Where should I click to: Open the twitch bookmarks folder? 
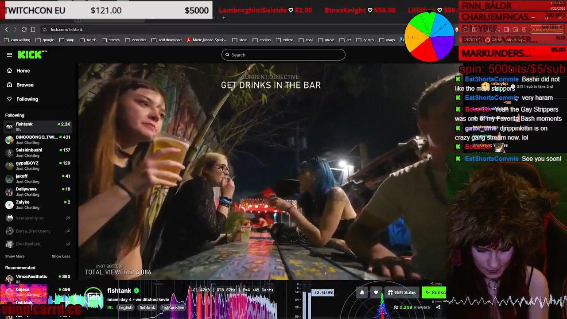point(88,40)
